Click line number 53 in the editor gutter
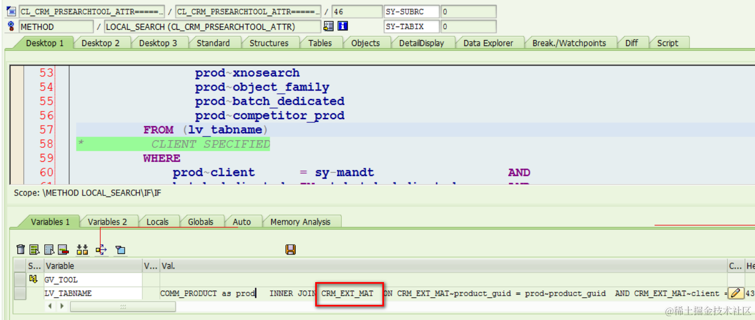Screen dimensions: 755x320 [47, 73]
